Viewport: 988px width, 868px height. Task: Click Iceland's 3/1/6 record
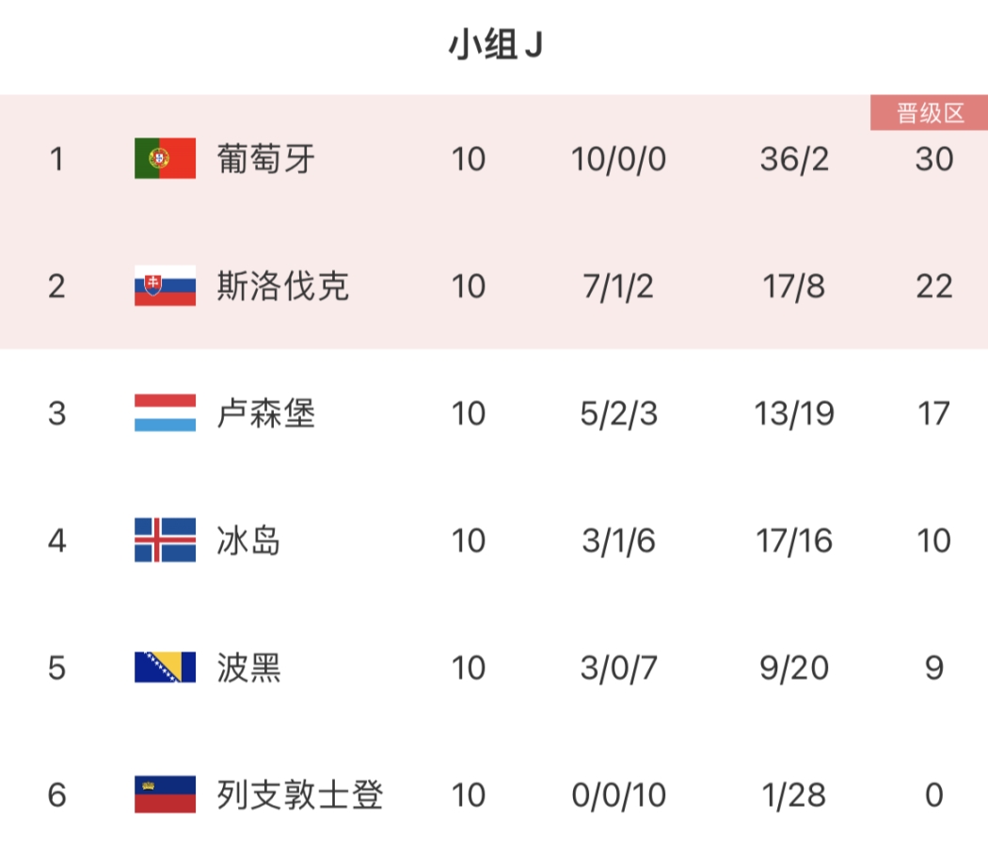618,540
